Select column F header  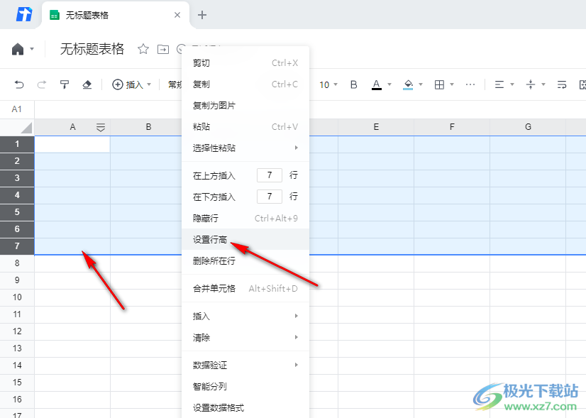pos(452,128)
